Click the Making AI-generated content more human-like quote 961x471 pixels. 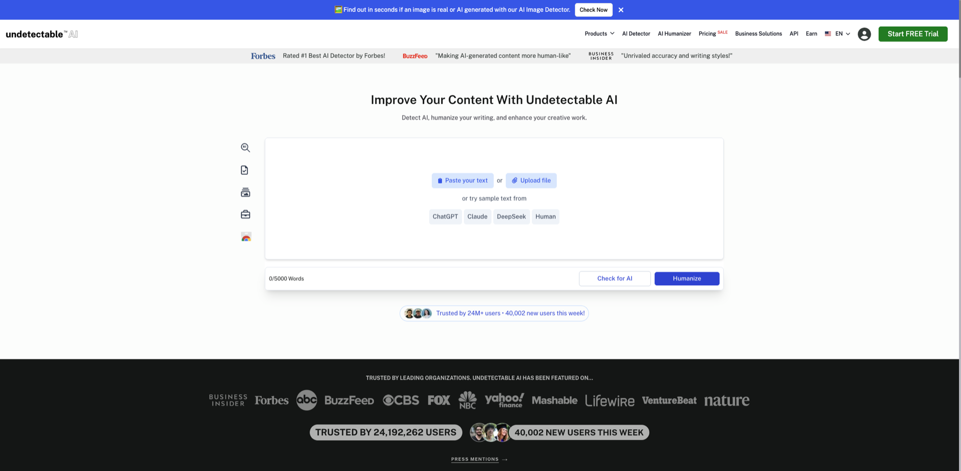pos(503,56)
